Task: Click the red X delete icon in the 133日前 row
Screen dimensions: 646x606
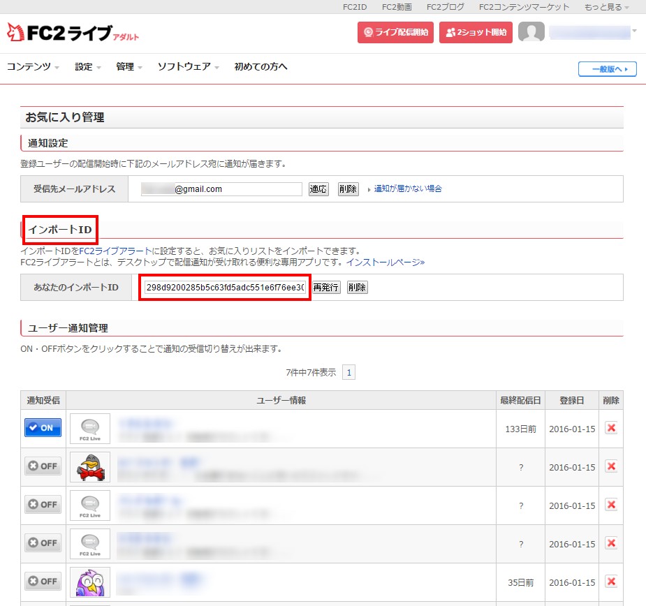Action: 611,428
